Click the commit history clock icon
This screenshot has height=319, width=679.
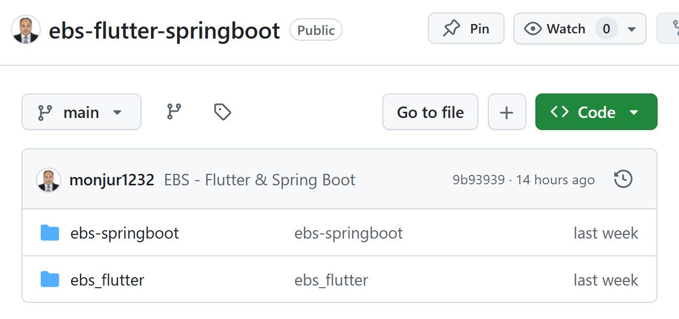tap(623, 179)
